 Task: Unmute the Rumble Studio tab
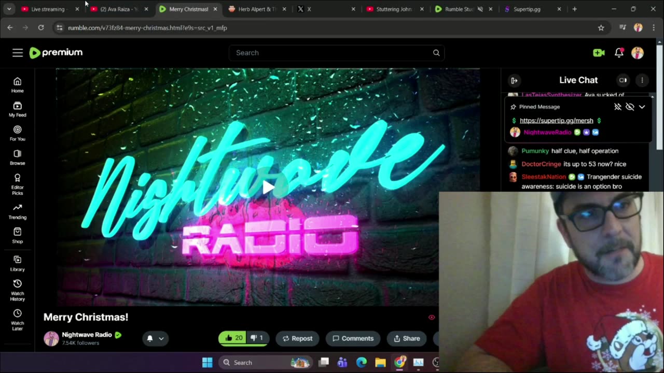pos(480,9)
